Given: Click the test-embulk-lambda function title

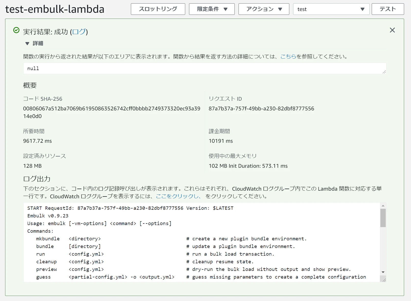Looking at the screenshot, I should tap(55, 9).
